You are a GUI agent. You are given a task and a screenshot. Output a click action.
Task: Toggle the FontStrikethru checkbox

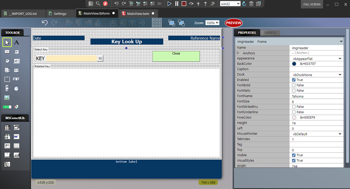294,107
